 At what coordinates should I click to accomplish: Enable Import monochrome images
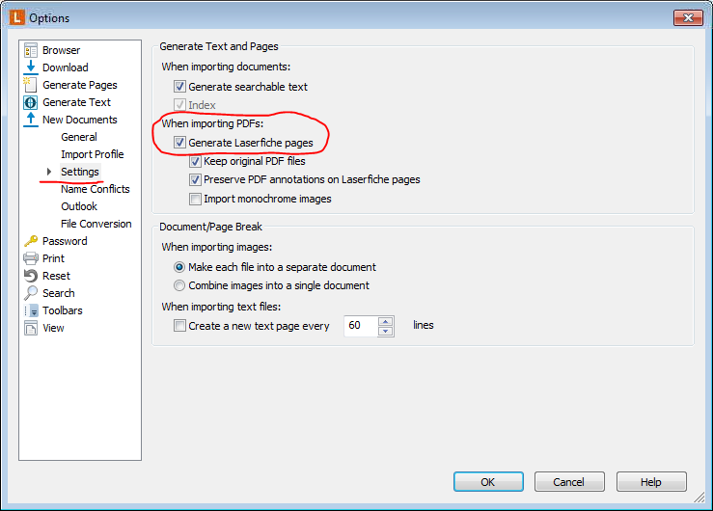pos(195,199)
